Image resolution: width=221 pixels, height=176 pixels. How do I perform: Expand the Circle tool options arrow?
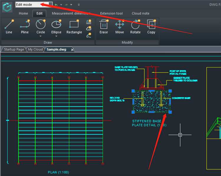[41, 36]
